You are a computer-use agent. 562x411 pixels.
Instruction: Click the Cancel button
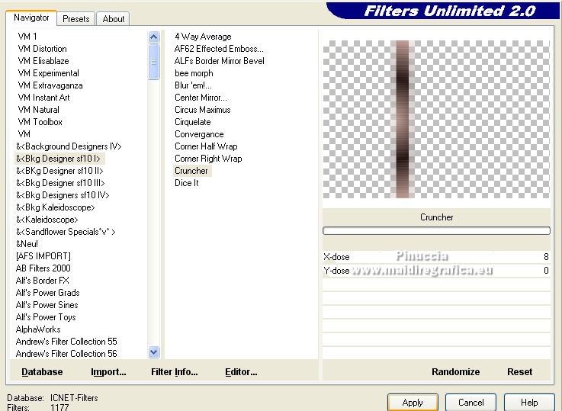pyautogui.click(x=470, y=403)
